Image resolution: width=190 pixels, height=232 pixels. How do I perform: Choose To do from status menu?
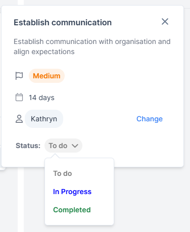point(63,173)
